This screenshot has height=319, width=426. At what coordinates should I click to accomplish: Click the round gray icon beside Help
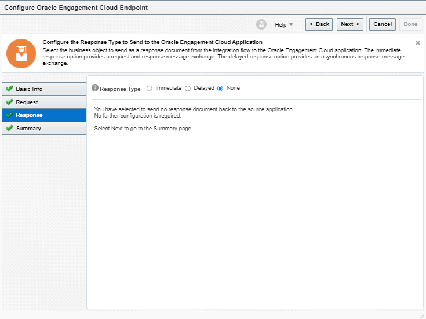point(261,24)
